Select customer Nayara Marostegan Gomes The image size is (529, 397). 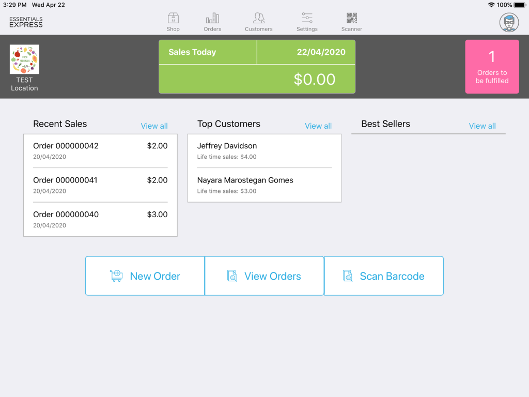(264, 185)
